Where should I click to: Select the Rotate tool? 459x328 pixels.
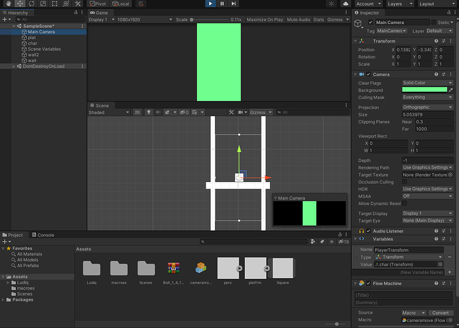coord(31,4)
